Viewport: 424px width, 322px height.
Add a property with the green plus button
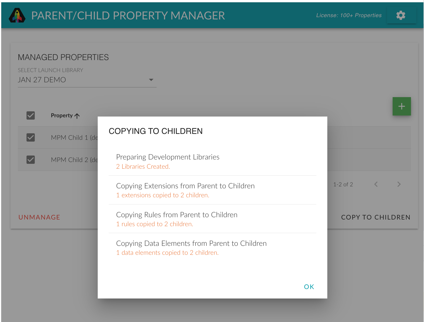pos(402,106)
